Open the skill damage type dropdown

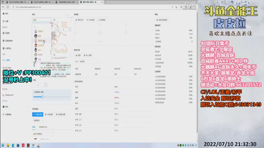(87, 62)
